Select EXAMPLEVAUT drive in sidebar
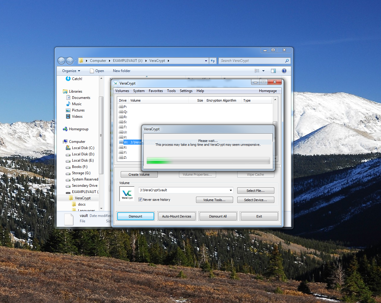 [x=82, y=192]
